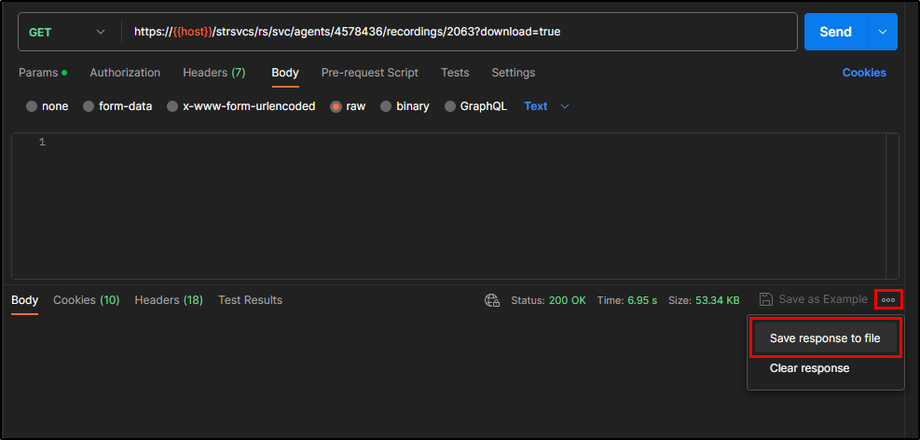Screen dimensions: 920x440
Task: Open the Test Results tab
Action: point(251,300)
